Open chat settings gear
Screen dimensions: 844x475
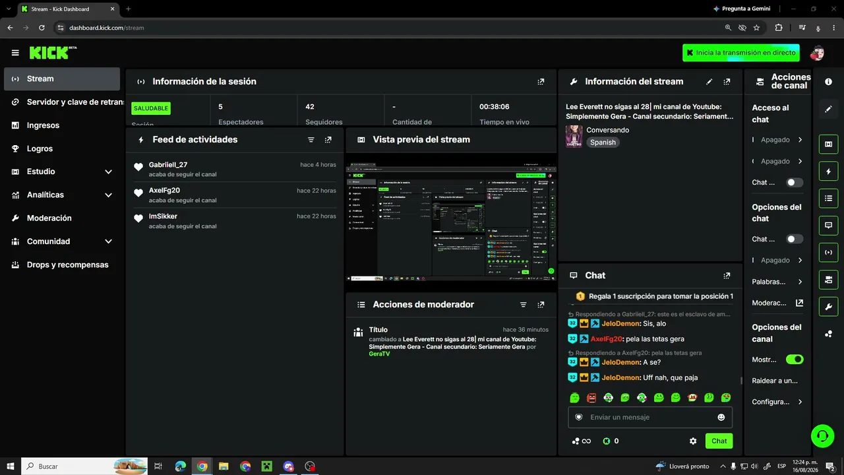click(693, 441)
